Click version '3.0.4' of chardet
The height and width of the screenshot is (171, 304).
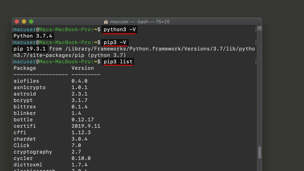[80, 139]
